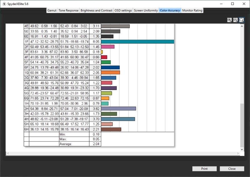This screenshot has height=177, width=250.
Task: Click the steel blue 4H color bar
Action: point(118,119)
